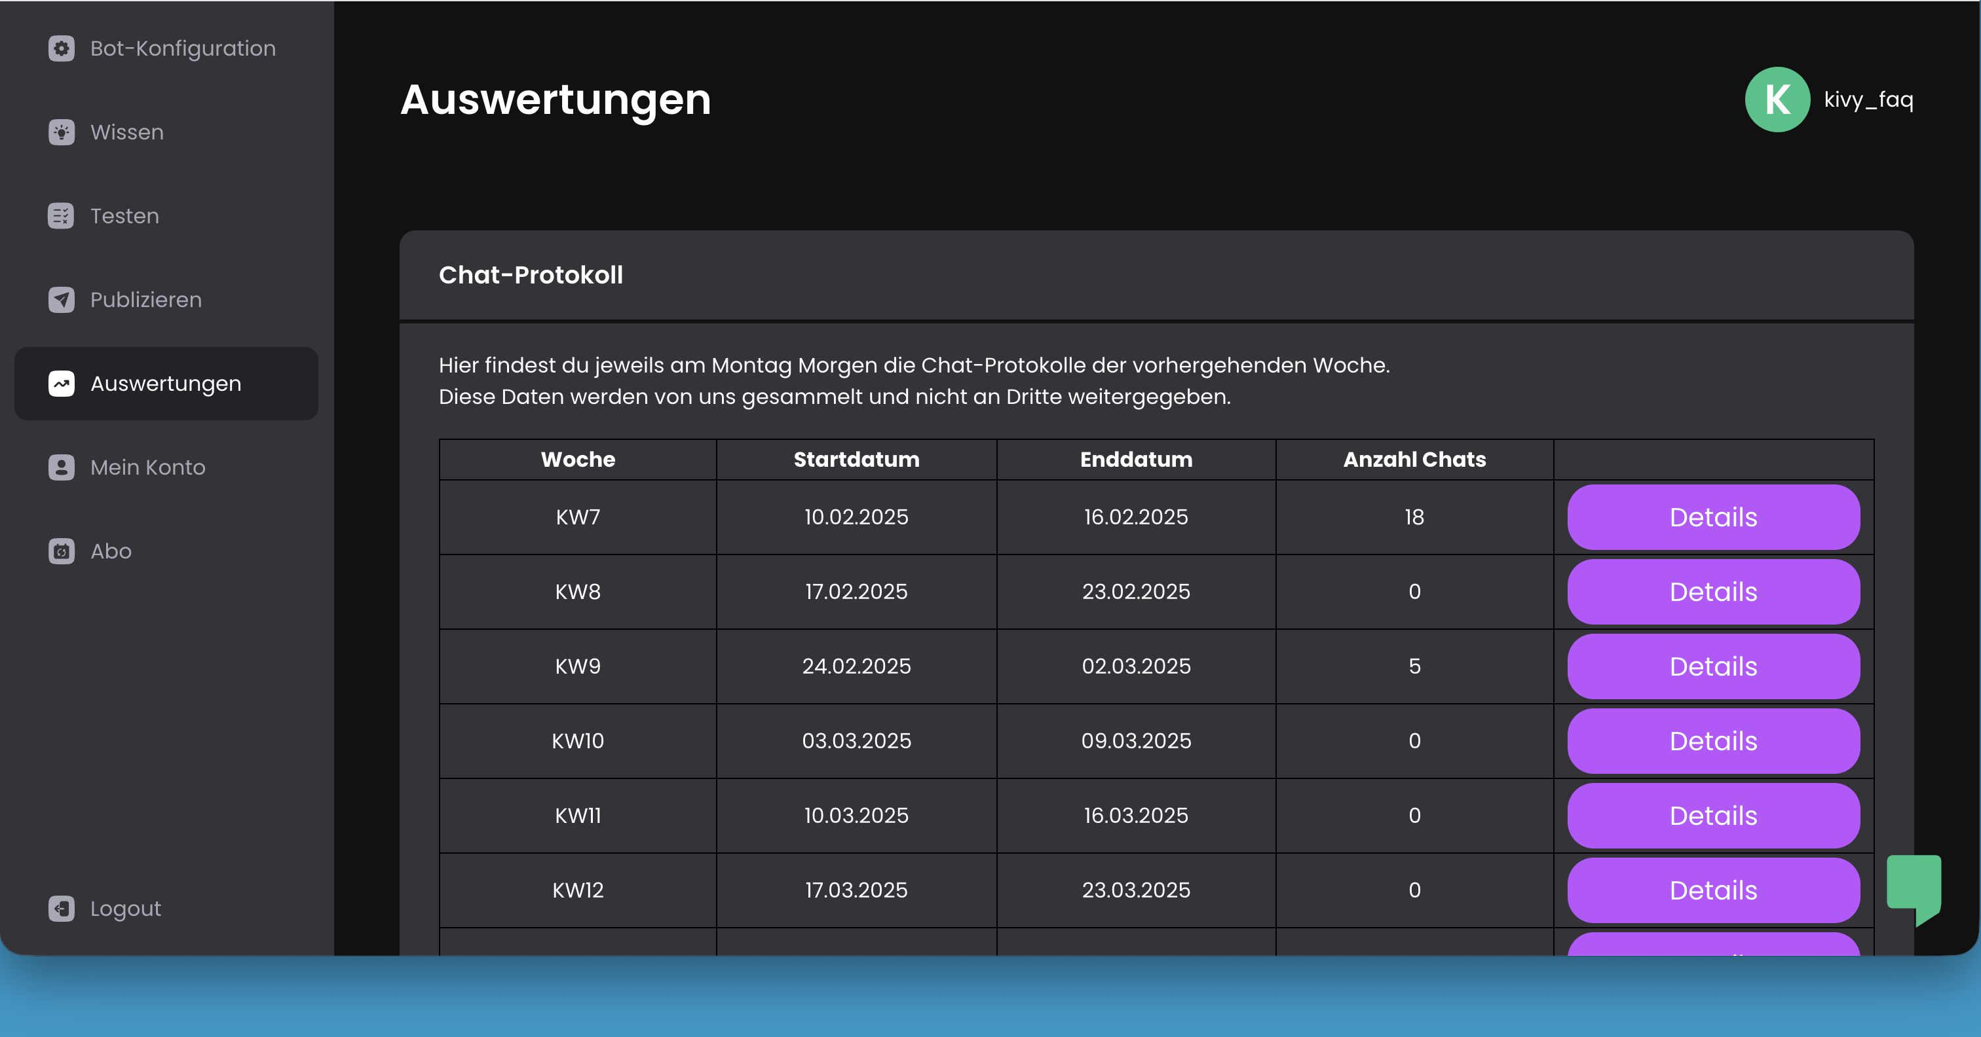Switch to the Publizieren section
The width and height of the screenshot is (1981, 1037).
tap(145, 300)
